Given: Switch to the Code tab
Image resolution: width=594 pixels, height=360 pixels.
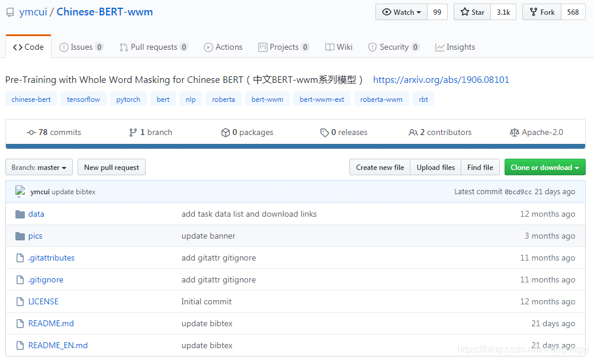Looking at the screenshot, I should click(28, 47).
